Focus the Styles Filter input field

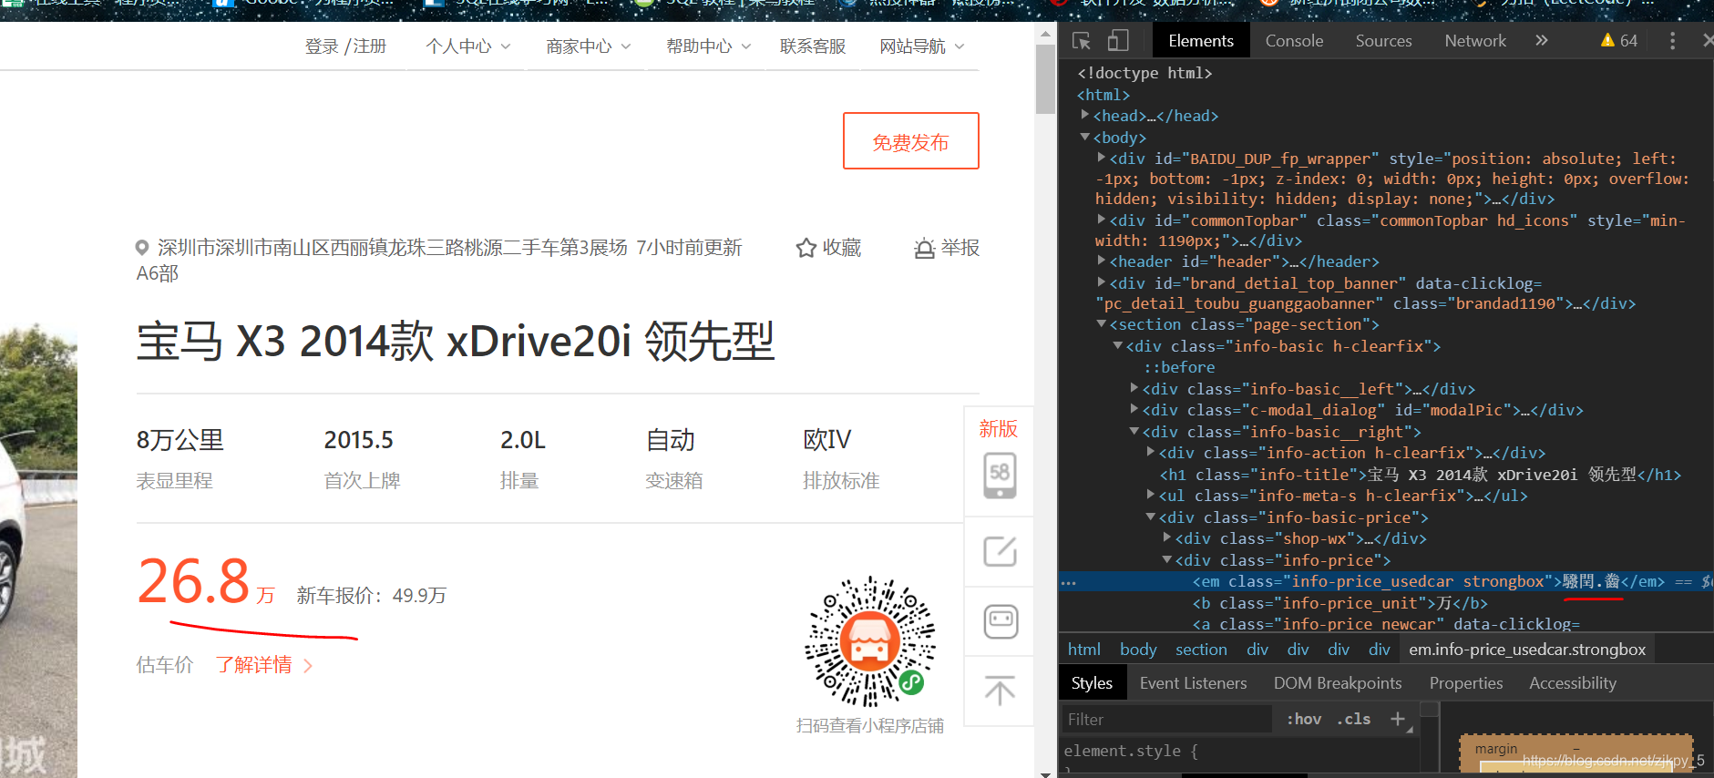click(x=1166, y=719)
